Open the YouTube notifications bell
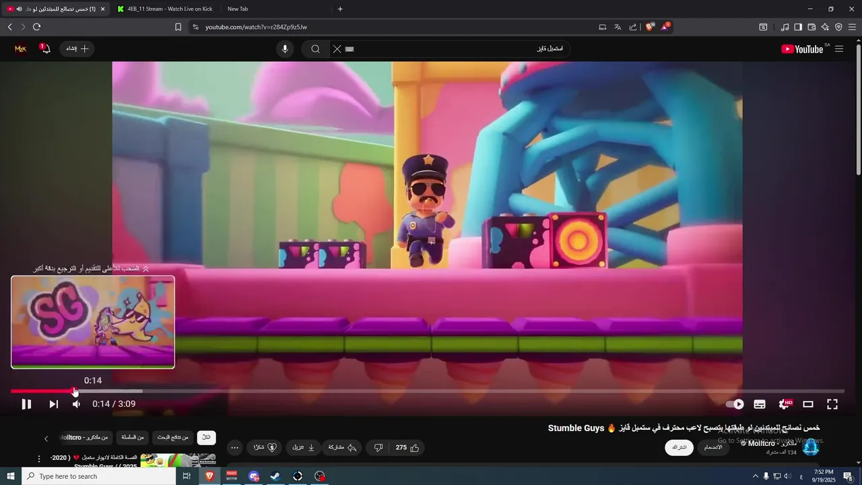Image resolution: width=862 pixels, height=485 pixels. click(45, 48)
